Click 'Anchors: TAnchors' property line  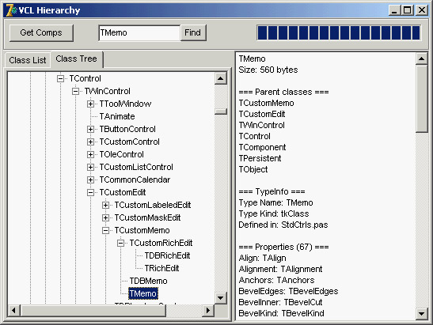[x=276, y=280]
